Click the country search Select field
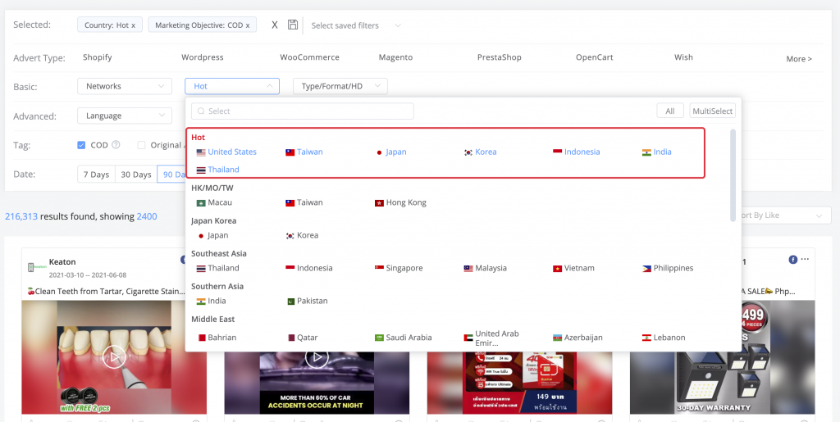The height and width of the screenshot is (422, 840). [302, 111]
